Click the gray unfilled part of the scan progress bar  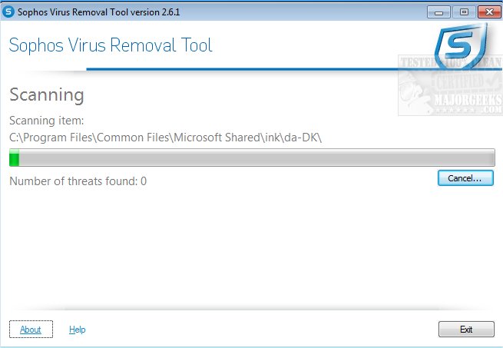[x=253, y=158]
